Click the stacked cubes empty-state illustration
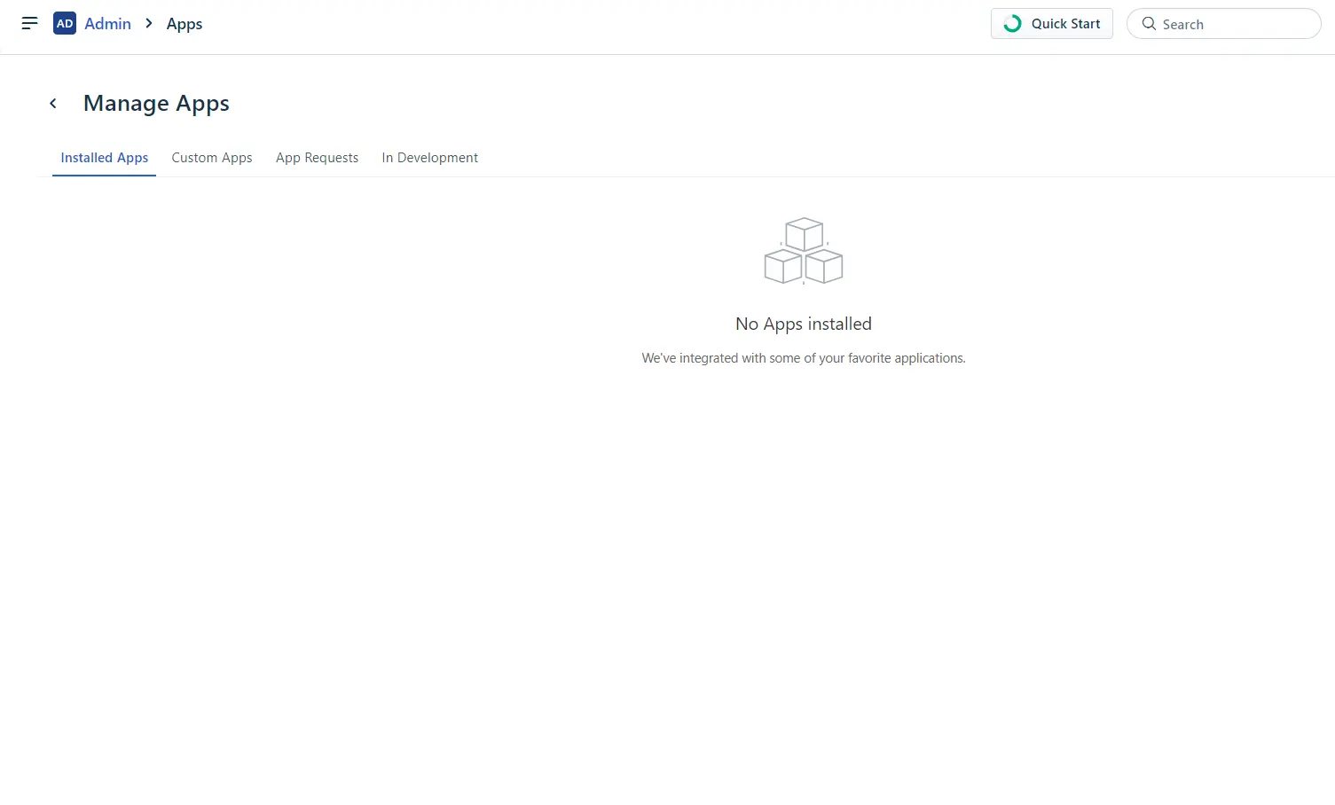The height and width of the screenshot is (805, 1335). [803, 251]
